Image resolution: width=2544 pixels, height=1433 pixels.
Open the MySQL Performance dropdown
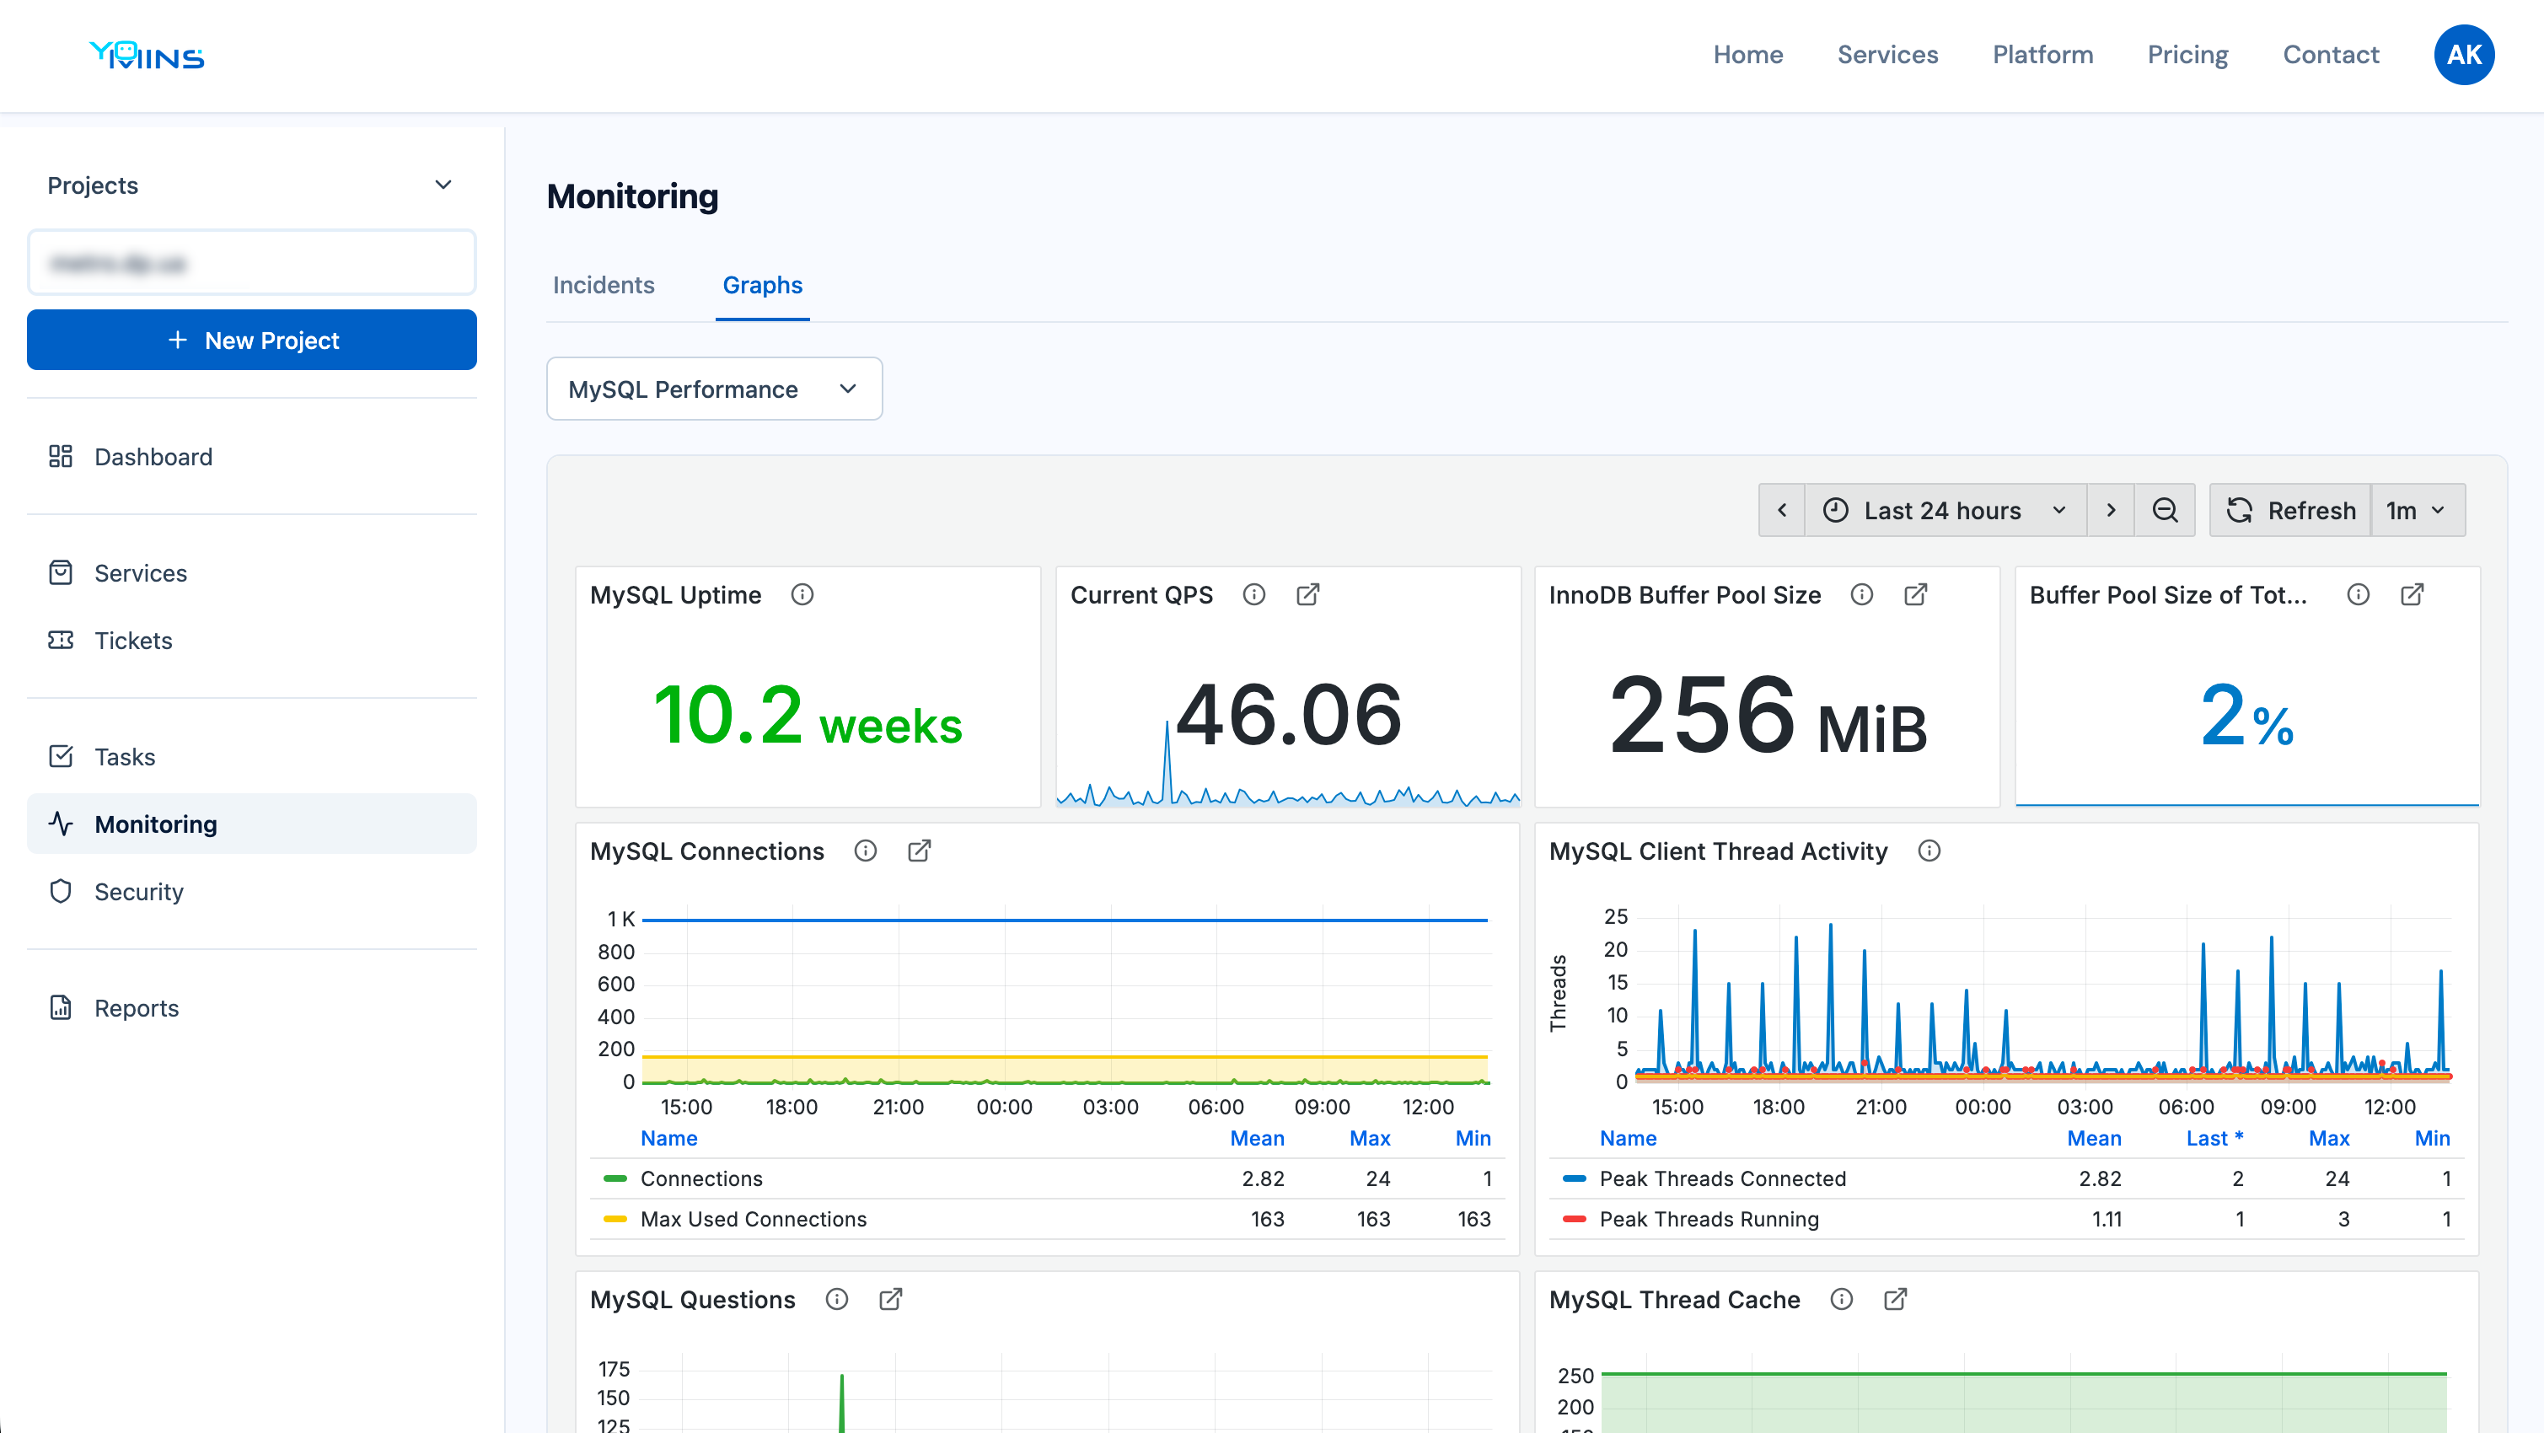tap(713, 388)
